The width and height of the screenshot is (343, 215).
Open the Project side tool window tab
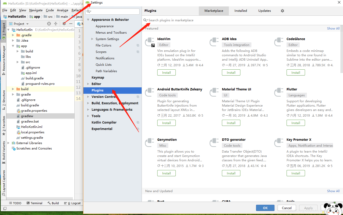(4, 31)
